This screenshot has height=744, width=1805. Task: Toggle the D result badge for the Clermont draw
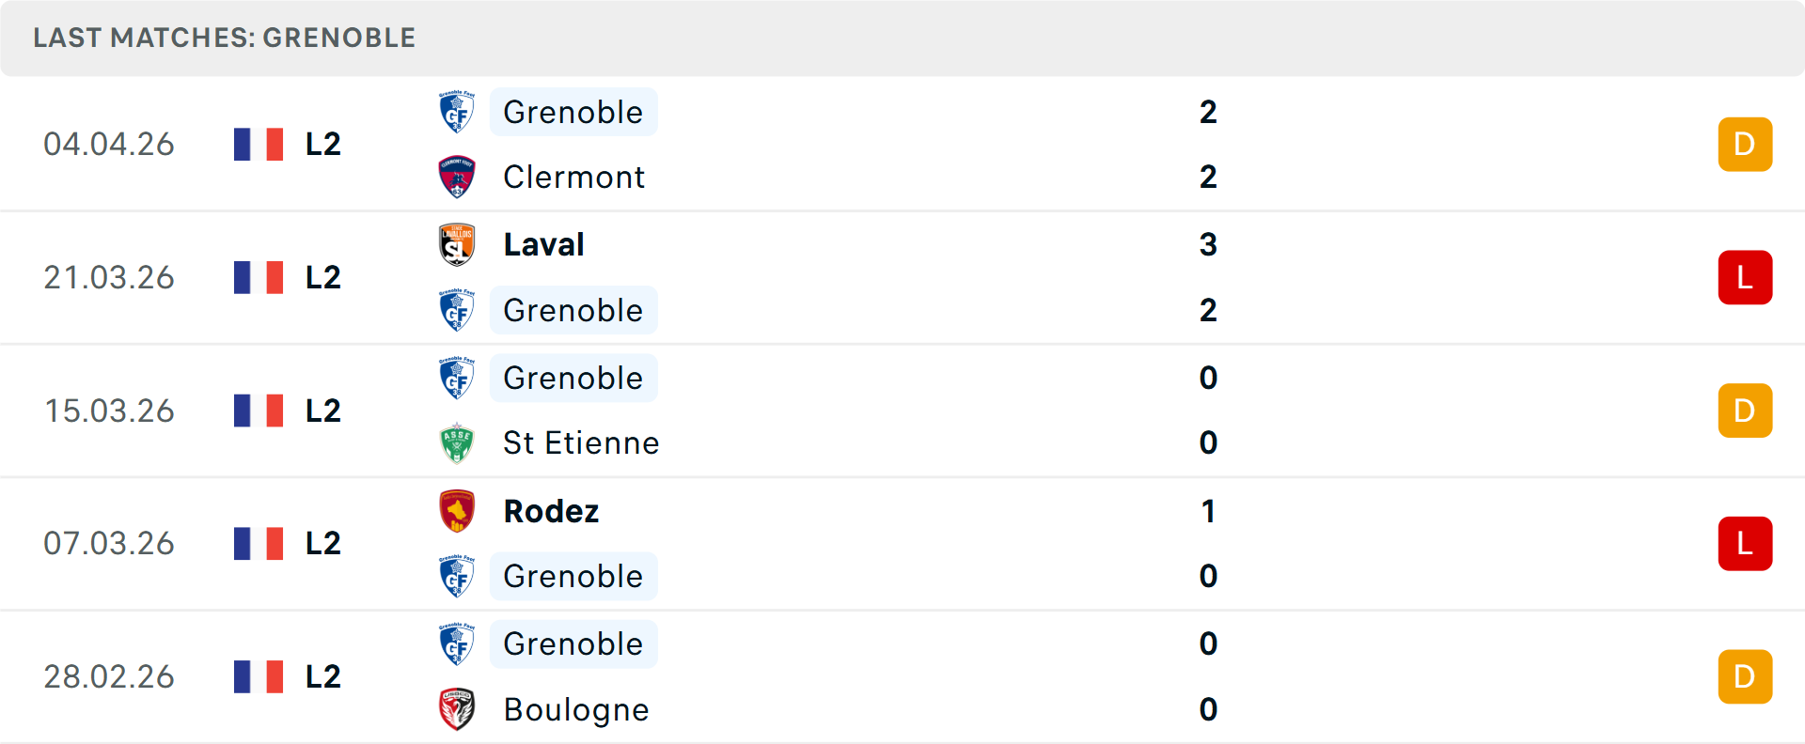tap(1746, 144)
